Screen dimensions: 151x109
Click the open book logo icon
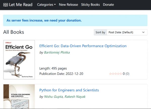[6, 5]
